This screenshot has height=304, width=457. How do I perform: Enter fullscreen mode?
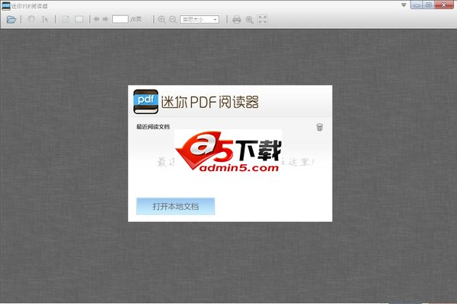[x=263, y=20]
